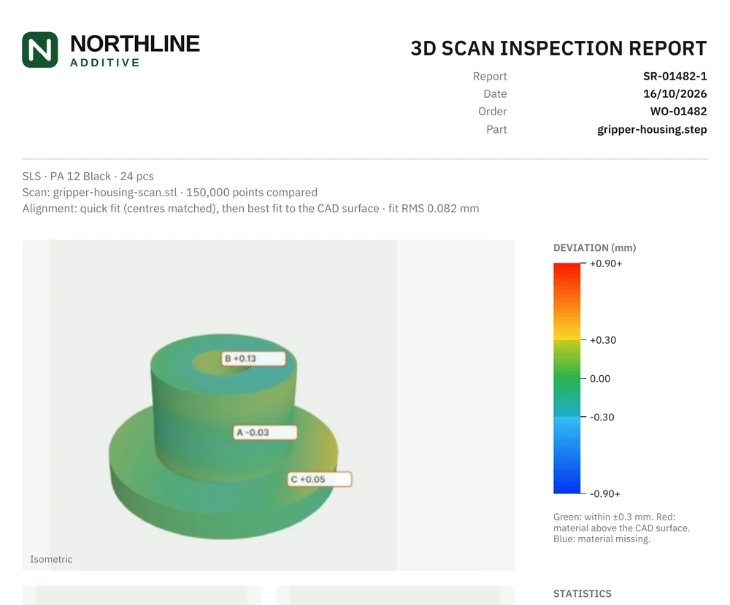Click the Isometric view caption
The image size is (730, 605).
[51, 560]
